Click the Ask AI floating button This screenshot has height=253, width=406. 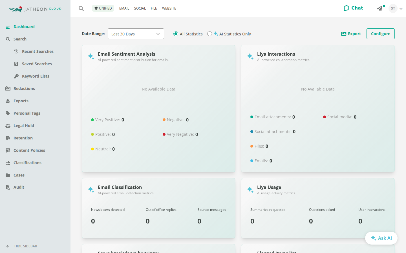[x=381, y=238]
